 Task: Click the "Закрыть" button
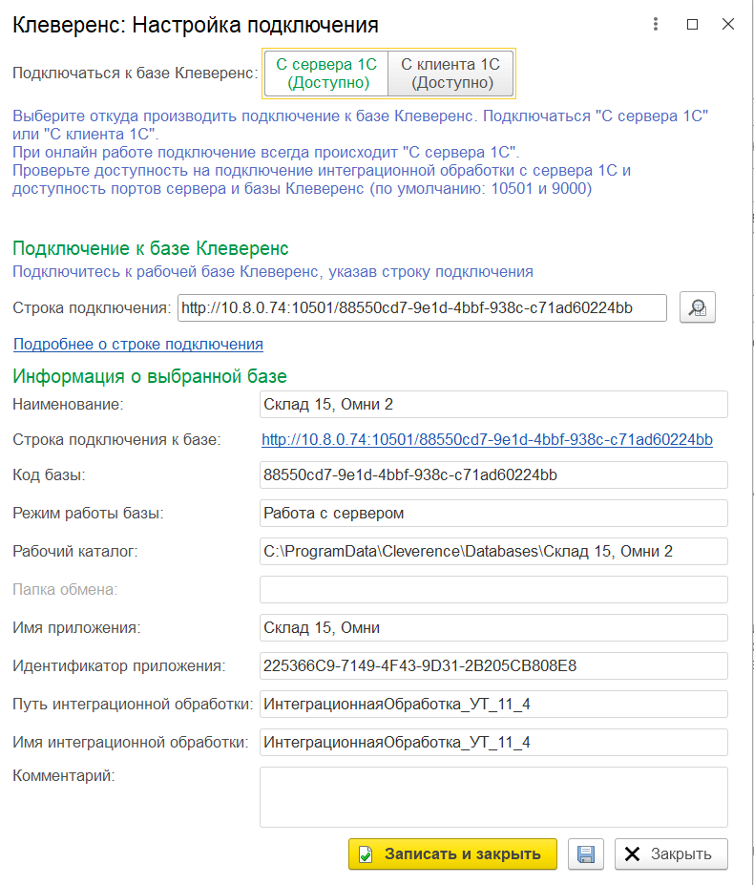671,853
